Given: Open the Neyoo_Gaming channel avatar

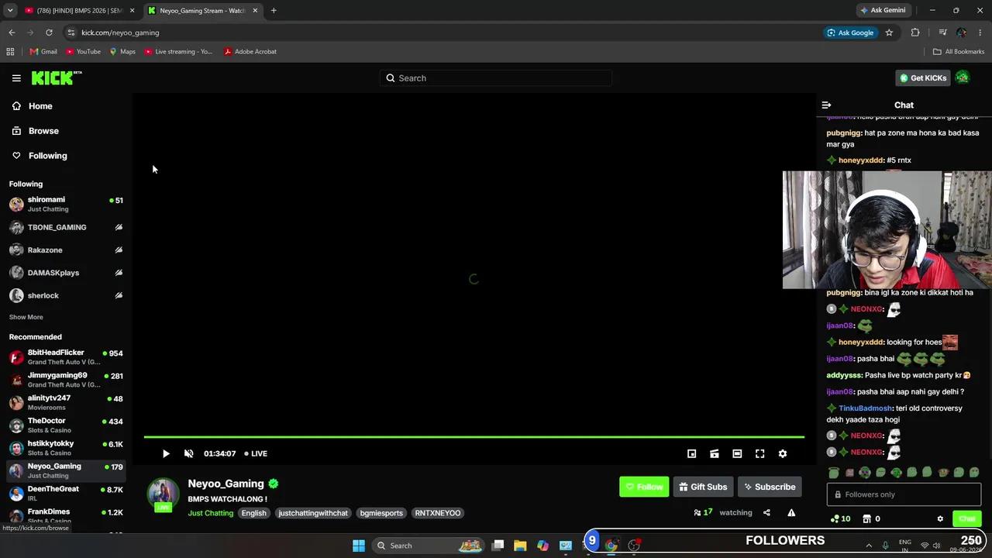Looking at the screenshot, I should click(x=163, y=494).
